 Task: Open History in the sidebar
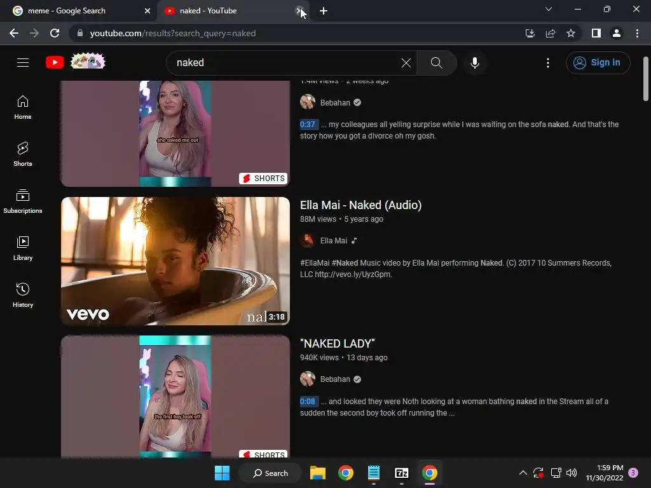point(23,295)
